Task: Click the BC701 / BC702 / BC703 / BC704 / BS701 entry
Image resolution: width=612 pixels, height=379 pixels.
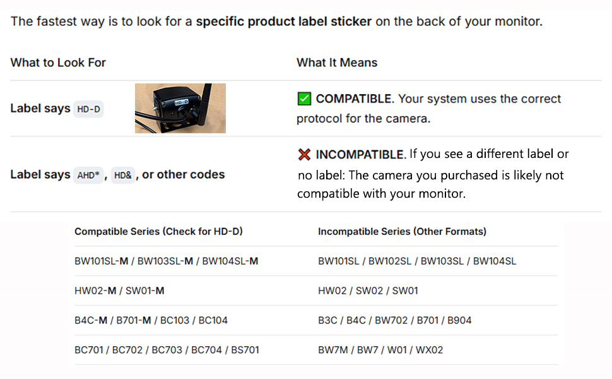Action: (x=167, y=350)
